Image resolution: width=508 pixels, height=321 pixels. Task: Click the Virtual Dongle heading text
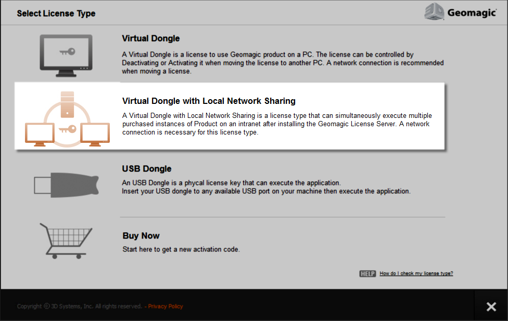(150, 38)
